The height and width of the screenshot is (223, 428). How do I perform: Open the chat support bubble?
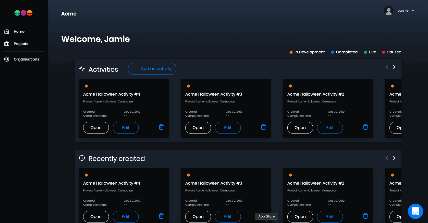(415, 211)
